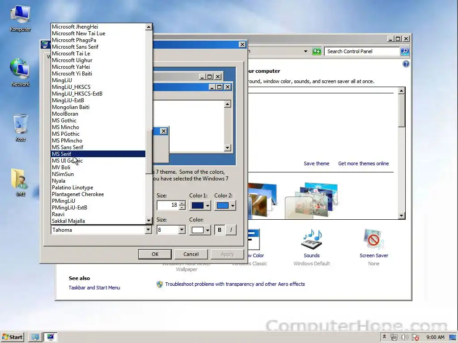The width and height of the screenshot is (458, 343).
Task: Toggle Italic font button
Action: click(231, 230)
